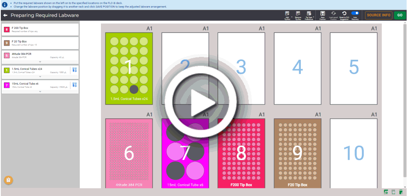Open the Tip Type Preference dropdown
The image size is (407, 196).
point(309,14)
